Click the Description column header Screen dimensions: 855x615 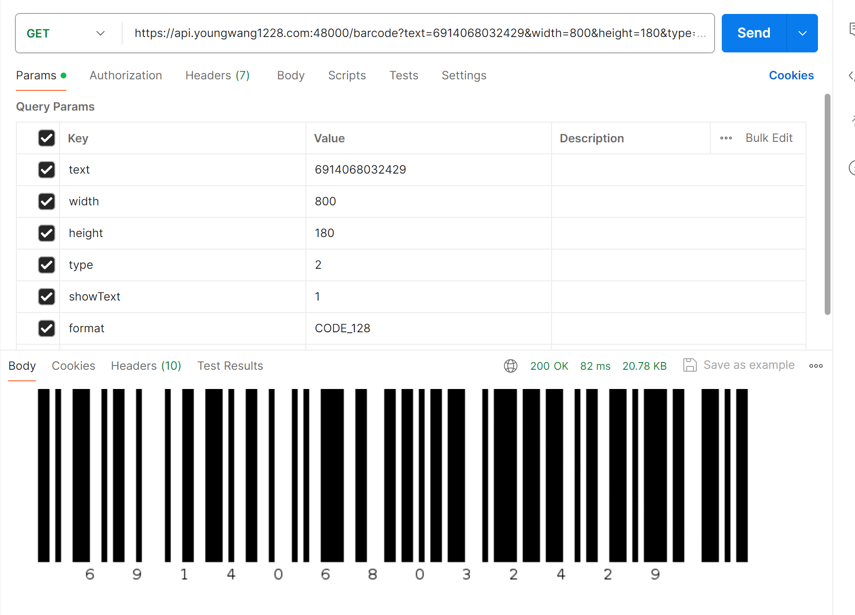click(591, 138)
